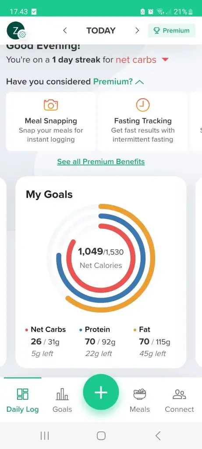
Task: Tap Android home navigation button
Action: click(101, 436)
